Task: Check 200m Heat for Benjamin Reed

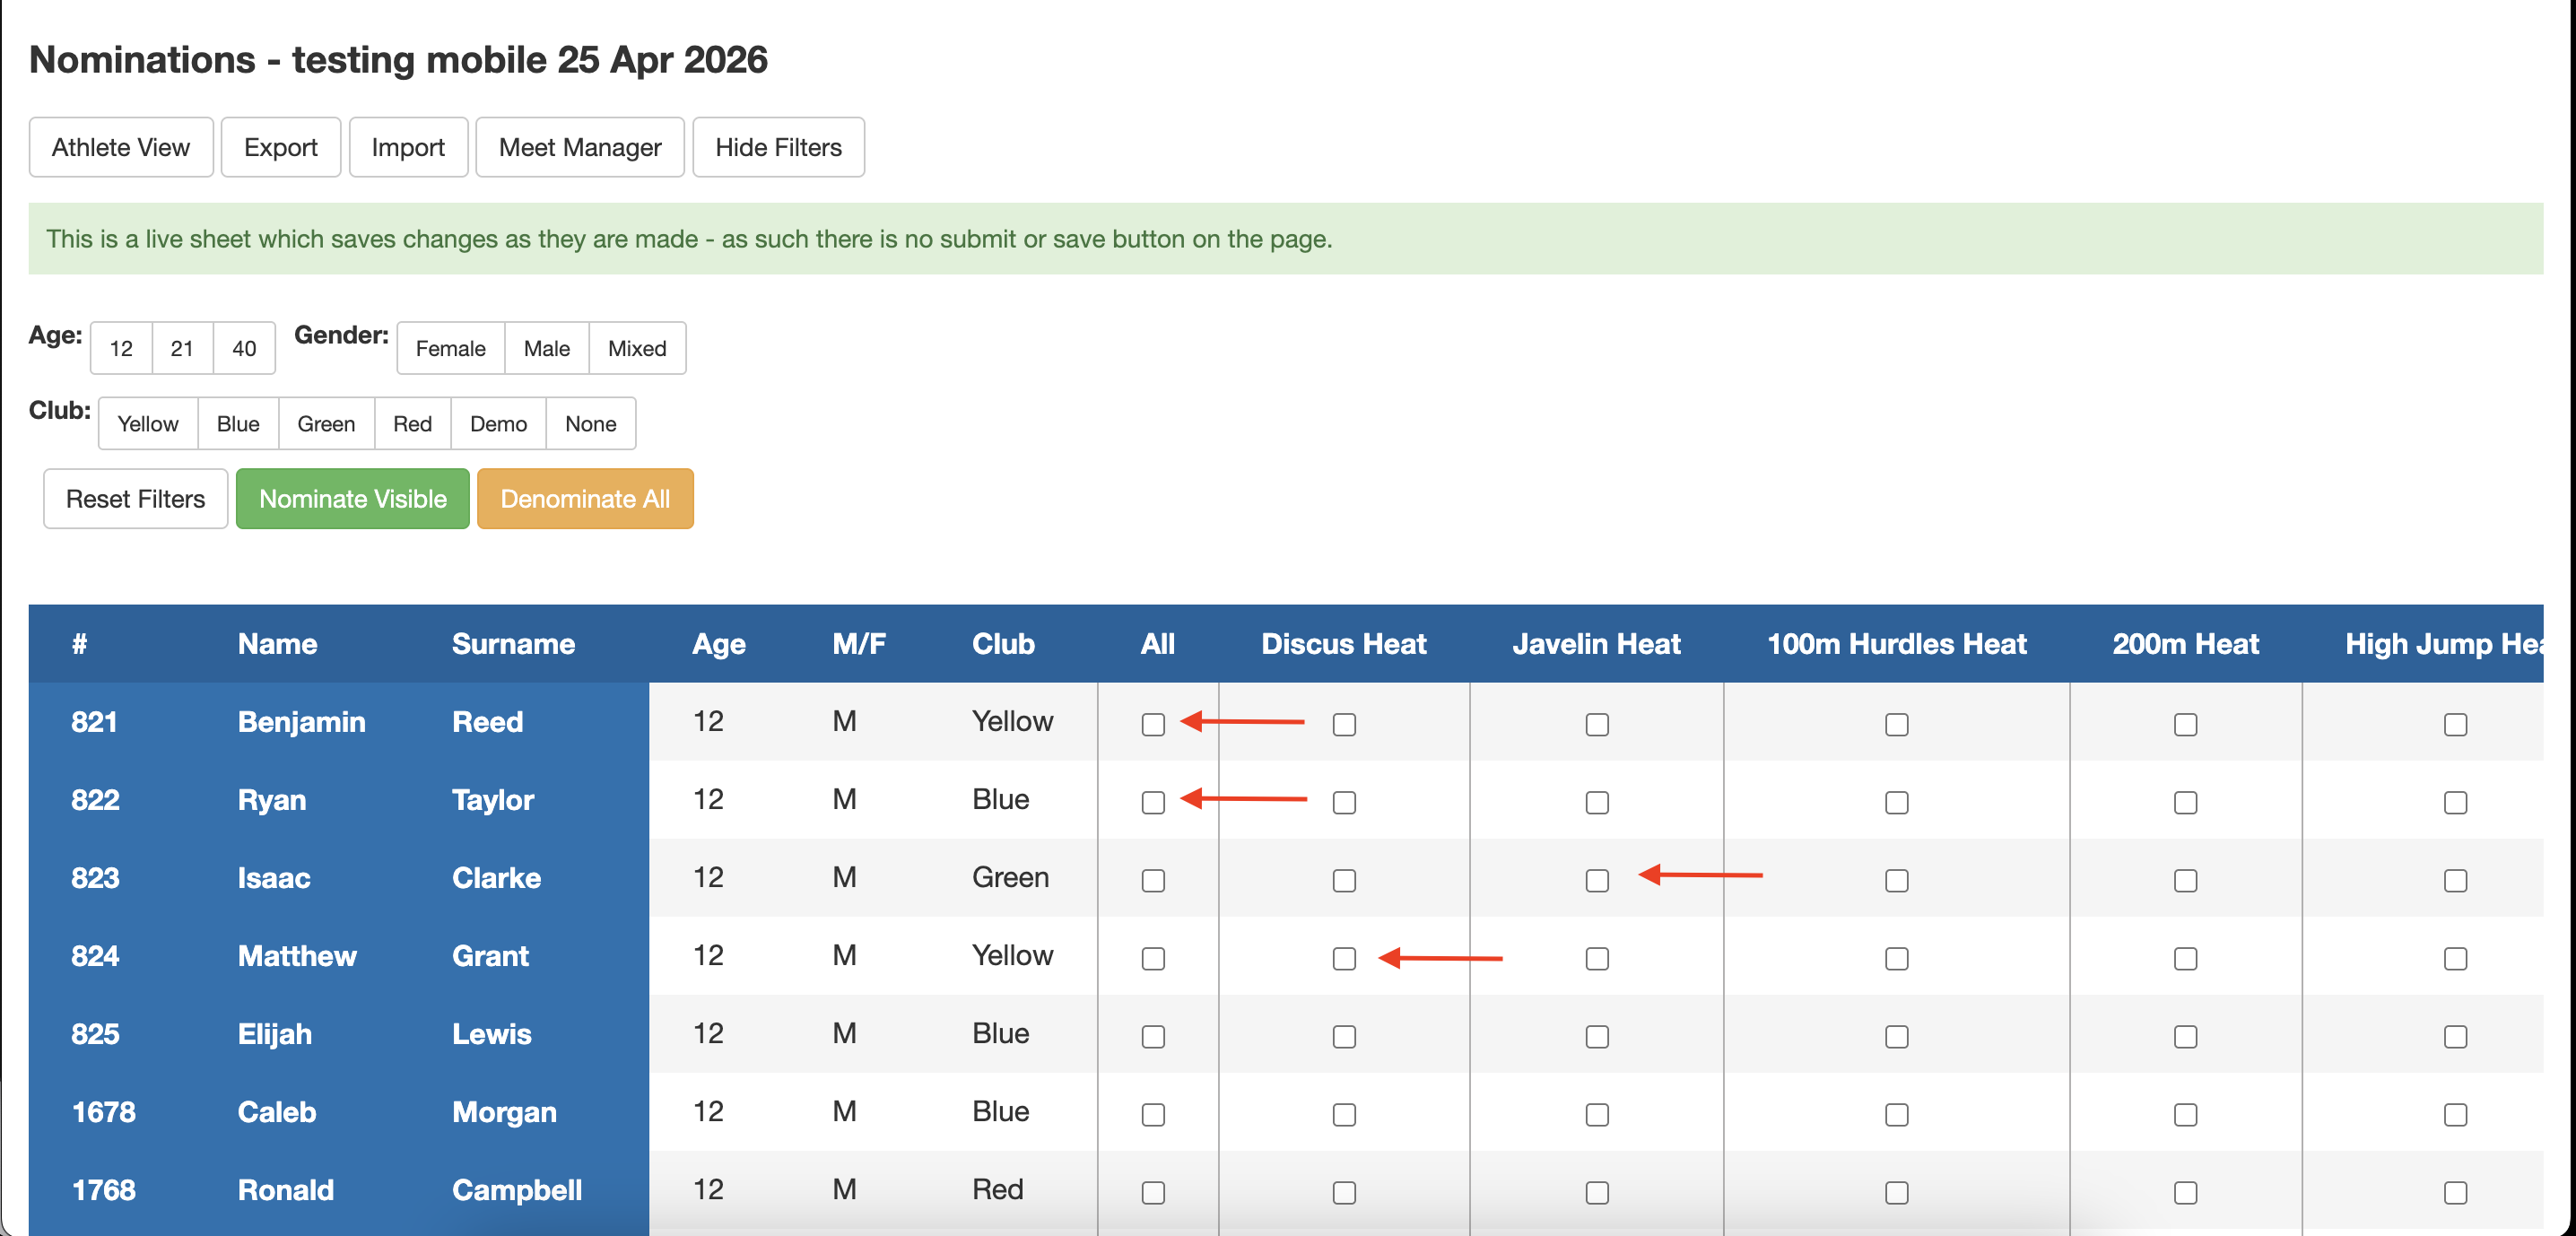Action: pyautogui.click(x=2185, y=724)
